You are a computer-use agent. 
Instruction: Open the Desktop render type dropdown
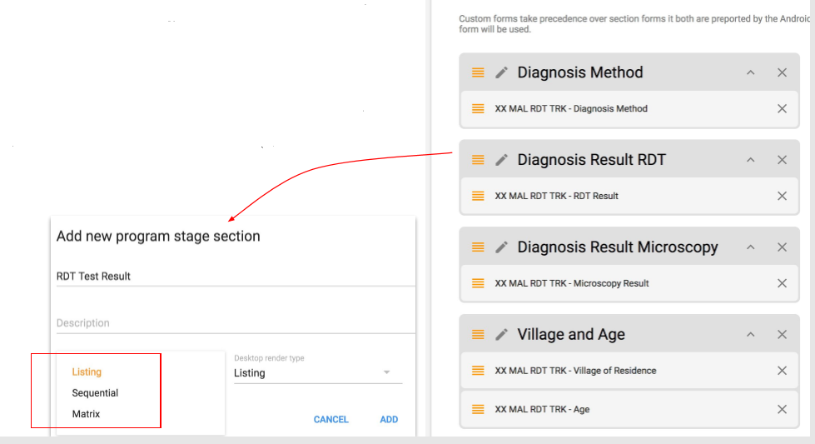click(x=317, y=372)
